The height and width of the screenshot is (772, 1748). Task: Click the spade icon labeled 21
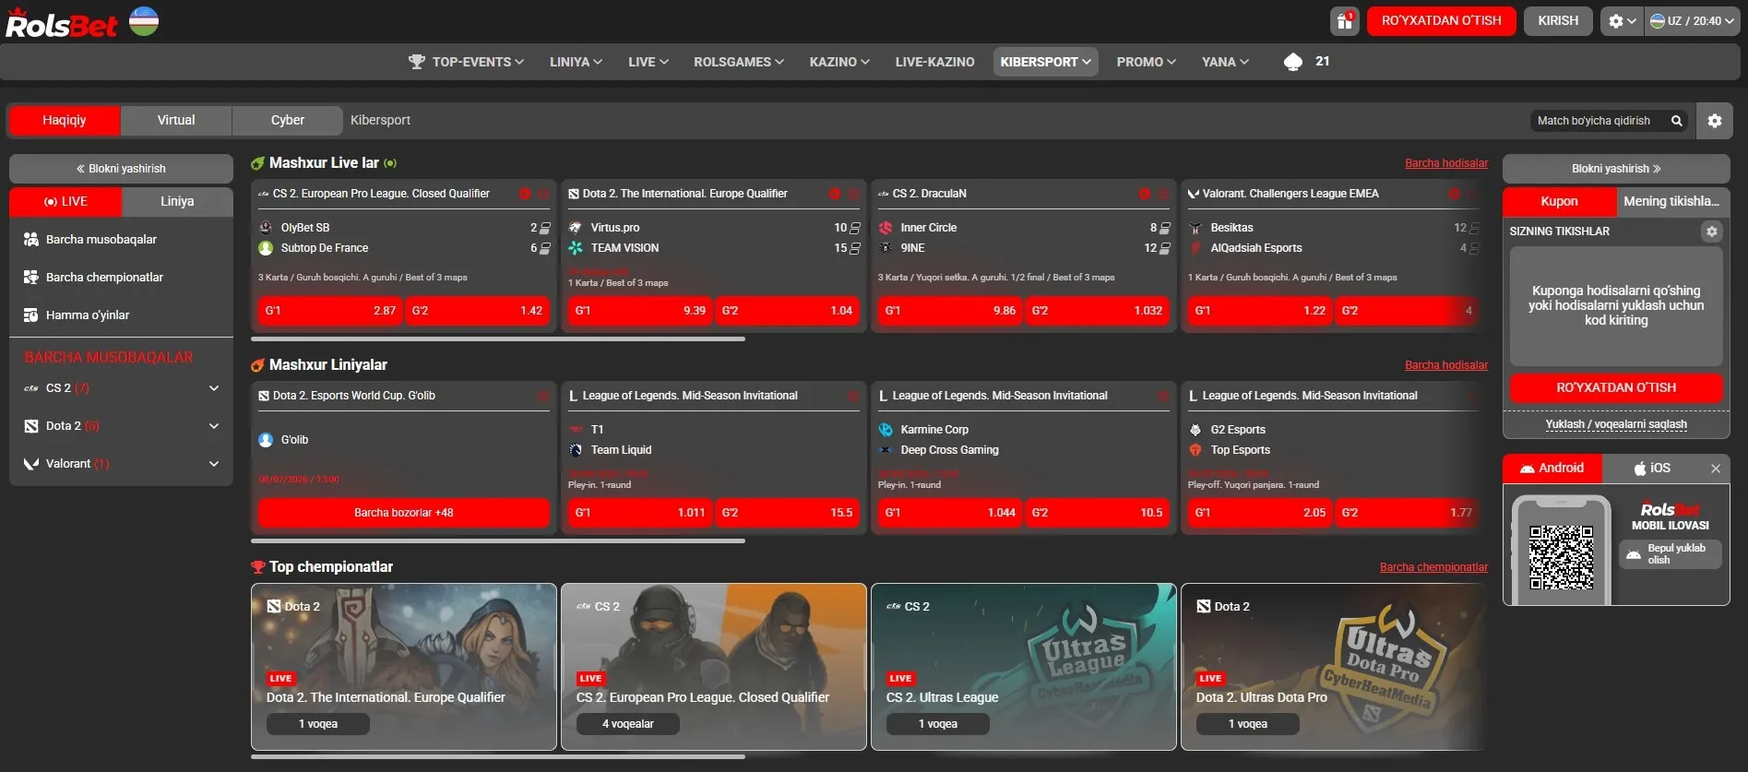pos(1293,62)
